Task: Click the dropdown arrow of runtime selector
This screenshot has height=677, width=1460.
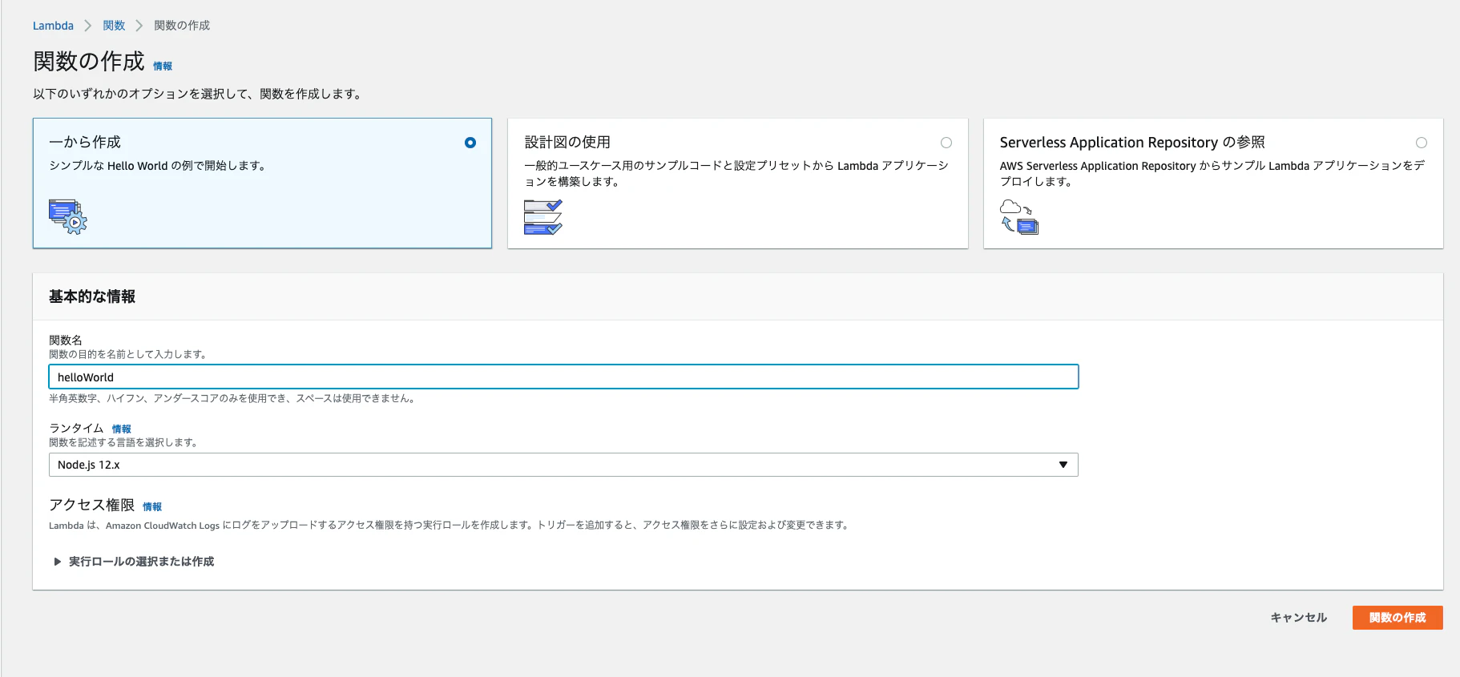Action: [x=1063, y=465]
